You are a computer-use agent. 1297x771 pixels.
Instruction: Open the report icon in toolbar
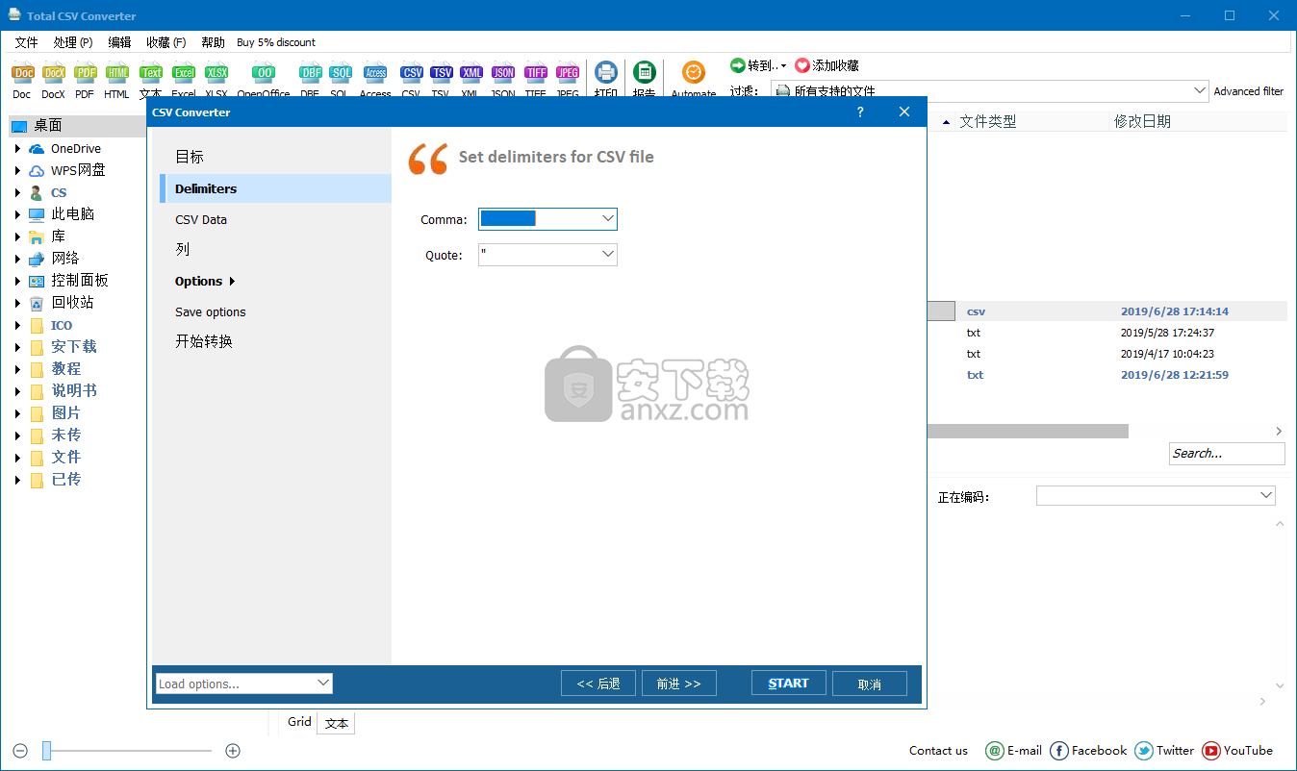click(x=645, y=72)
